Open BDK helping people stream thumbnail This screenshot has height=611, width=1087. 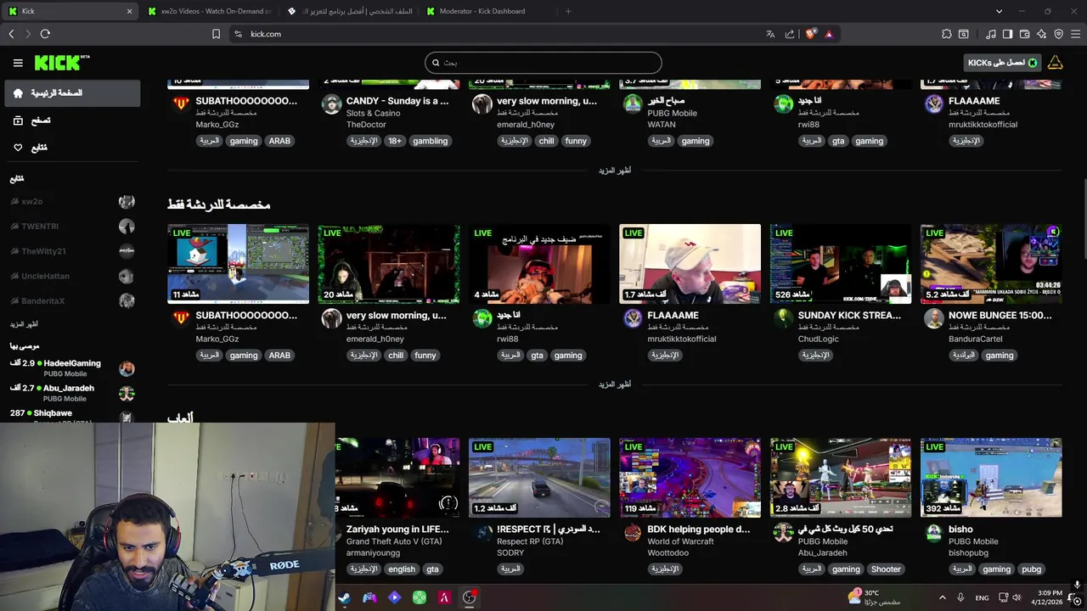pyautogui.click(x=690, y=478)
